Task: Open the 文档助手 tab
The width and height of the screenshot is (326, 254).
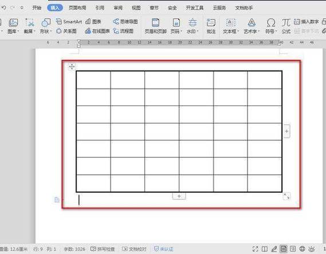Action: 244,8
